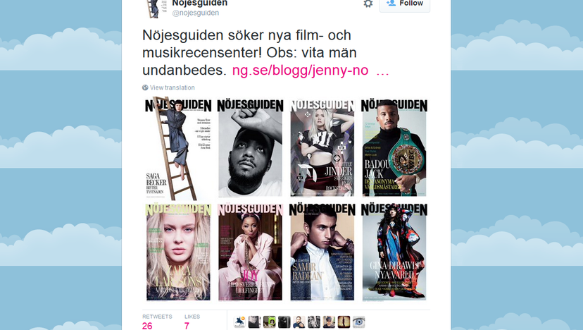The width and height of the screenshot is (583, 330).
Task: Open the blue horse logo avatar
Action: coord(239,322)
